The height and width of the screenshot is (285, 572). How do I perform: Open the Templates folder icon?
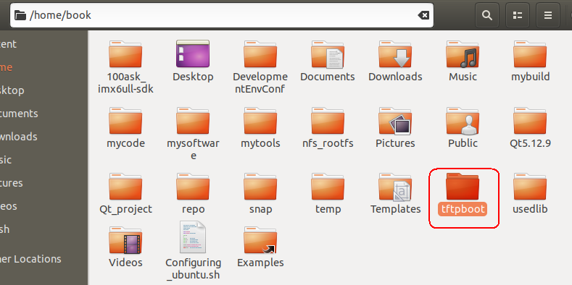(395, 187)
